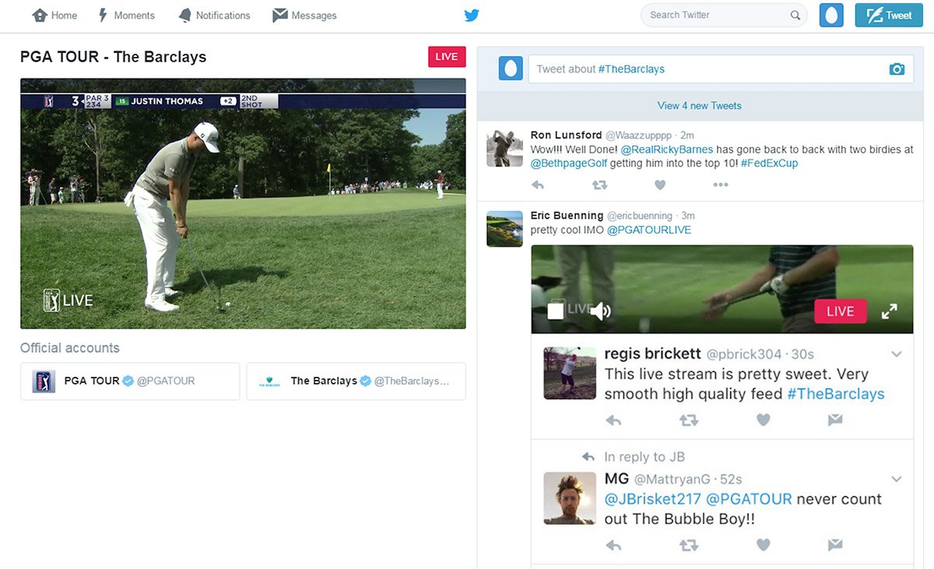Click View 4 new Tweets

699,106
